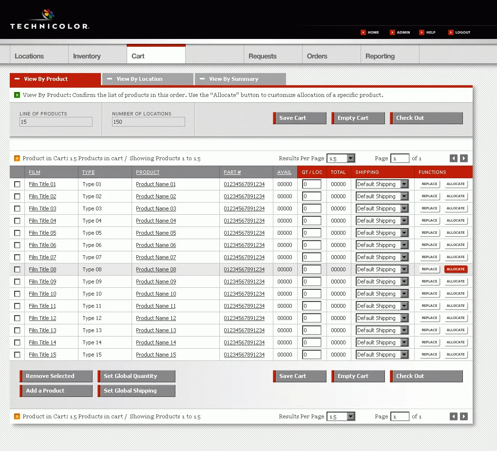497x451 pixels.
Task: Select the checkbox for Film Title 12
Action: point(17,318)
